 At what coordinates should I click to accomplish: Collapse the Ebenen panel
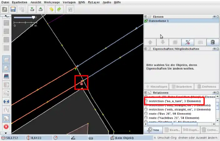146,16
